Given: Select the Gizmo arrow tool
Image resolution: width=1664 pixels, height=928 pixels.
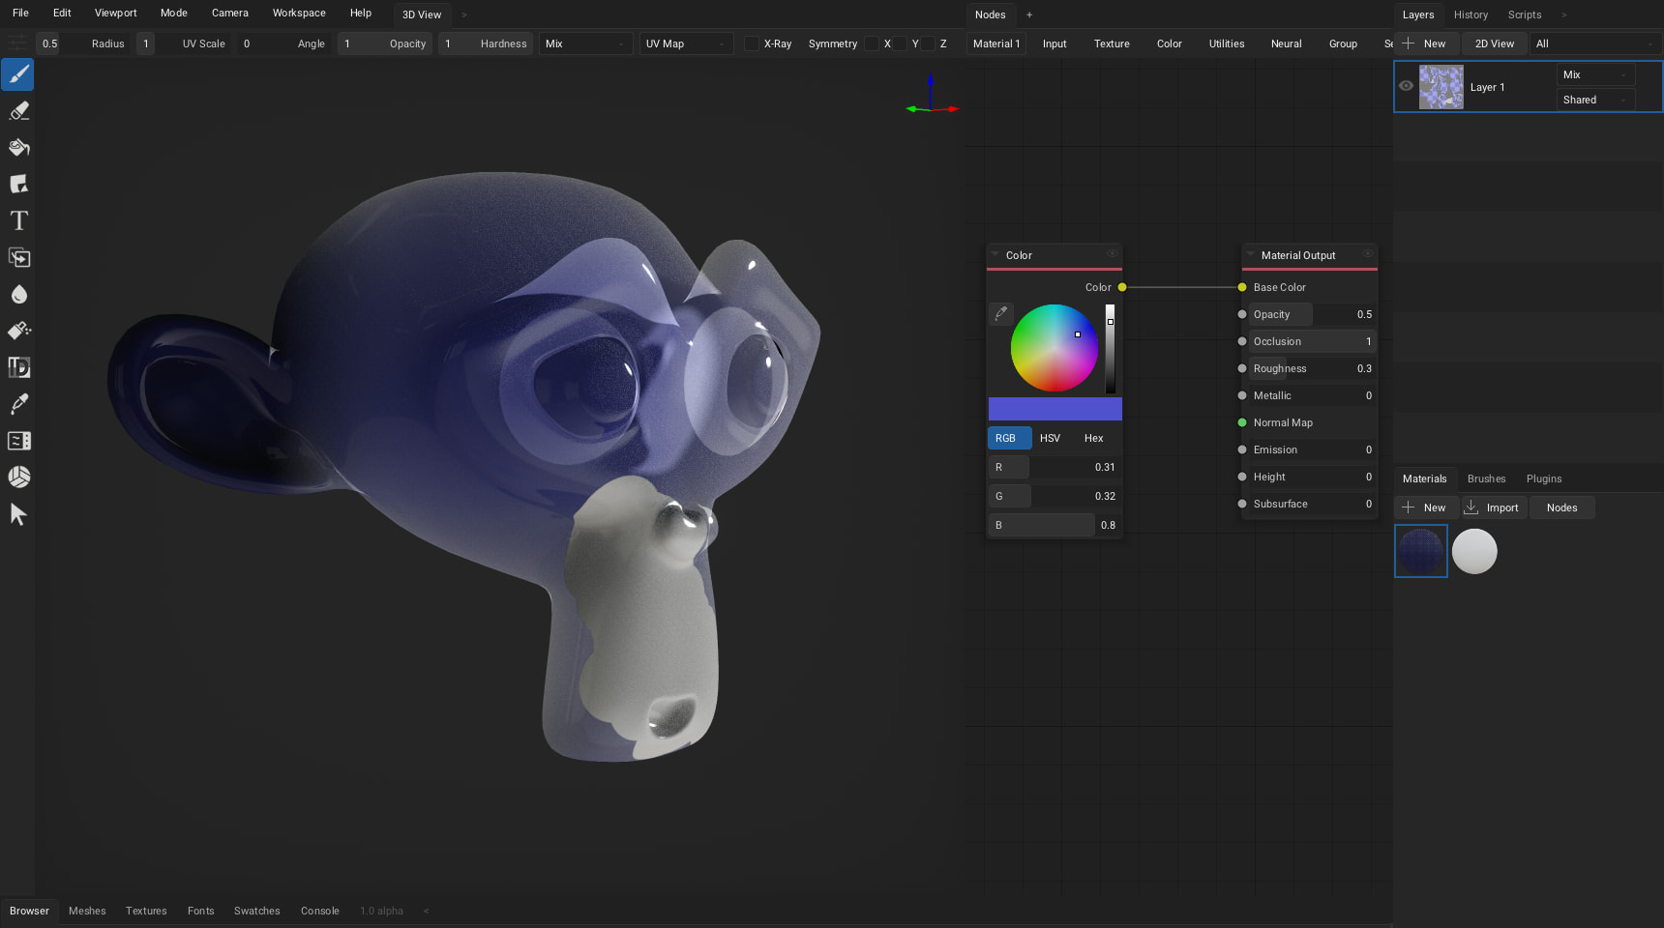Looking at the screenshot, I should click(x=18, y=514).
